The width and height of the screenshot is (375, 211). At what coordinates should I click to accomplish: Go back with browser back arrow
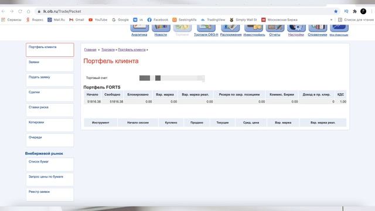point(4,11)
